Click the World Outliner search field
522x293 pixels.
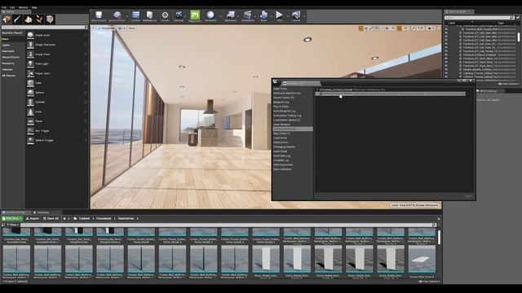click(479, 18)
